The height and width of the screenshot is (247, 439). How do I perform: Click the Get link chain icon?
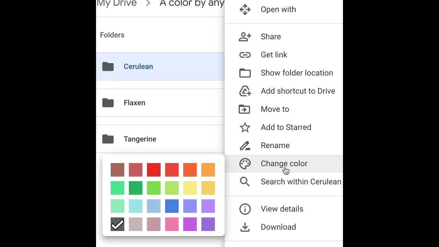245,55
